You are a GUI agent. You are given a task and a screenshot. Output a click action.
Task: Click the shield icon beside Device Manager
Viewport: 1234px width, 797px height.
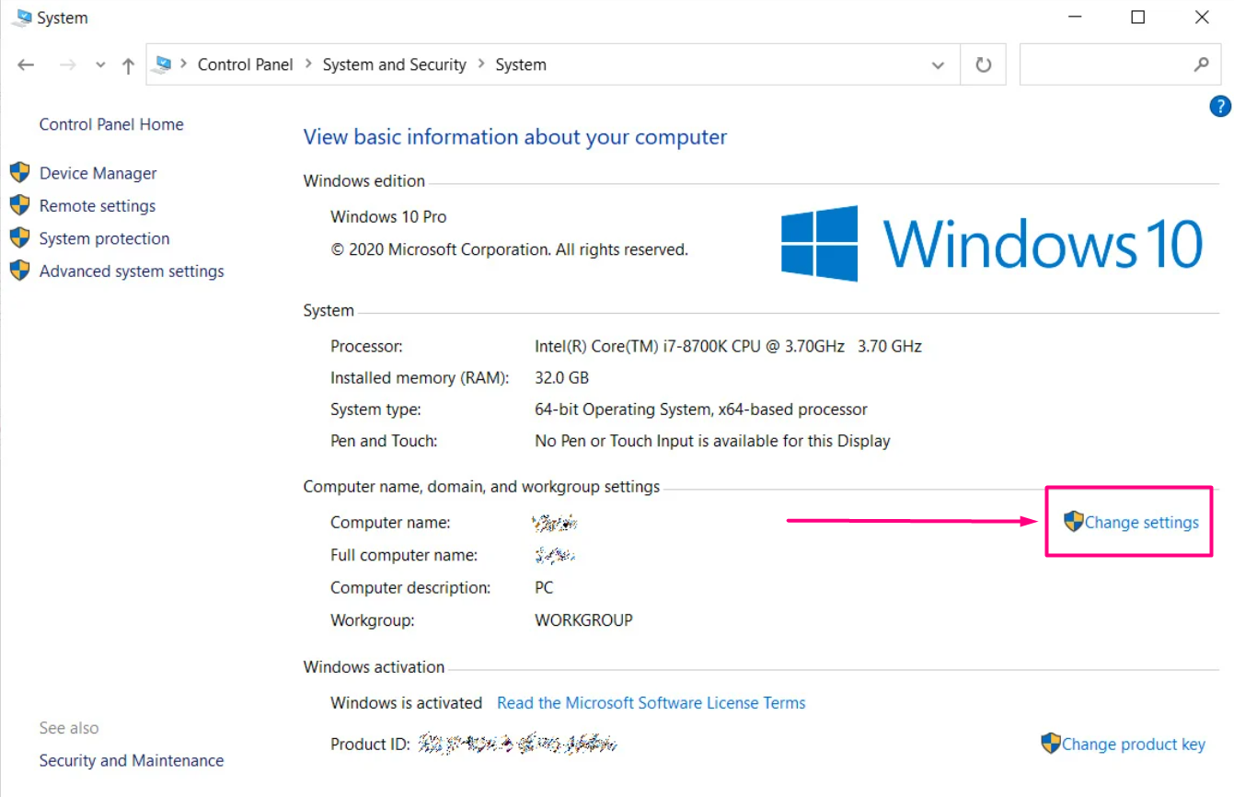pos(19,173)
